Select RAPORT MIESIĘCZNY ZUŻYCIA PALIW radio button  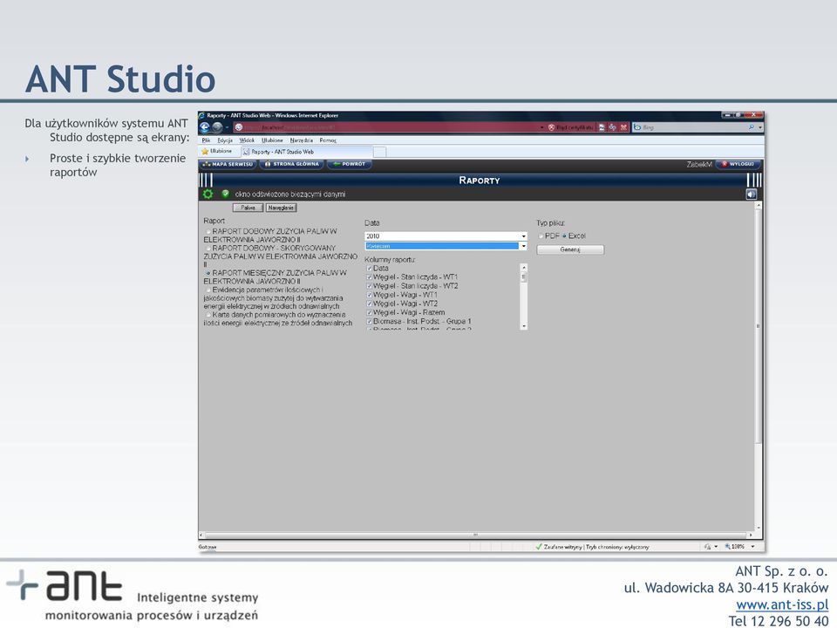pyautogui.click(x=208, y=273)
